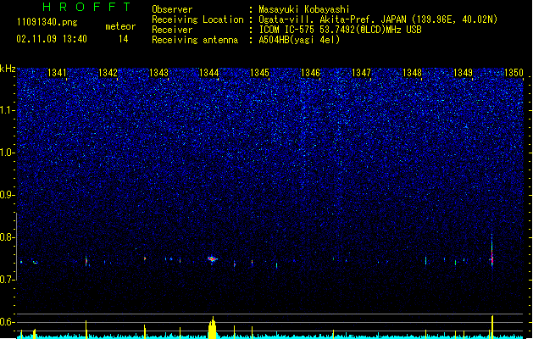Select the ICOM IC-575 receiver description
Image resolution: width=533 pixels, height=339 pixels.
341,30
